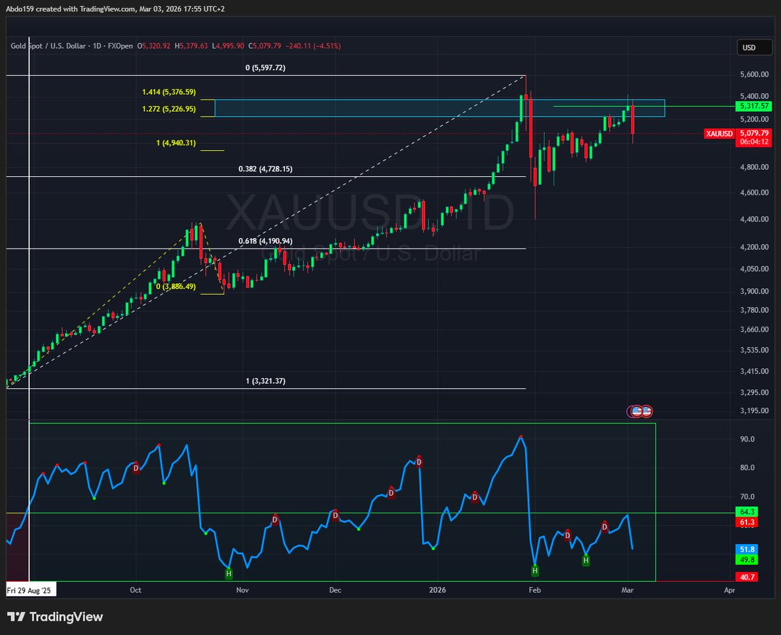Click the green RSI tag 49.8
This screenshot has width=781, height=635.
point(747,560)
